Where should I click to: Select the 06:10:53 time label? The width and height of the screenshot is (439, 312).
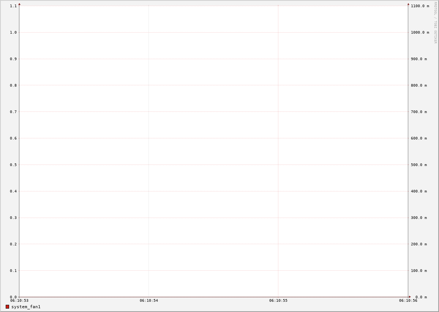click(x=19, y=301)
